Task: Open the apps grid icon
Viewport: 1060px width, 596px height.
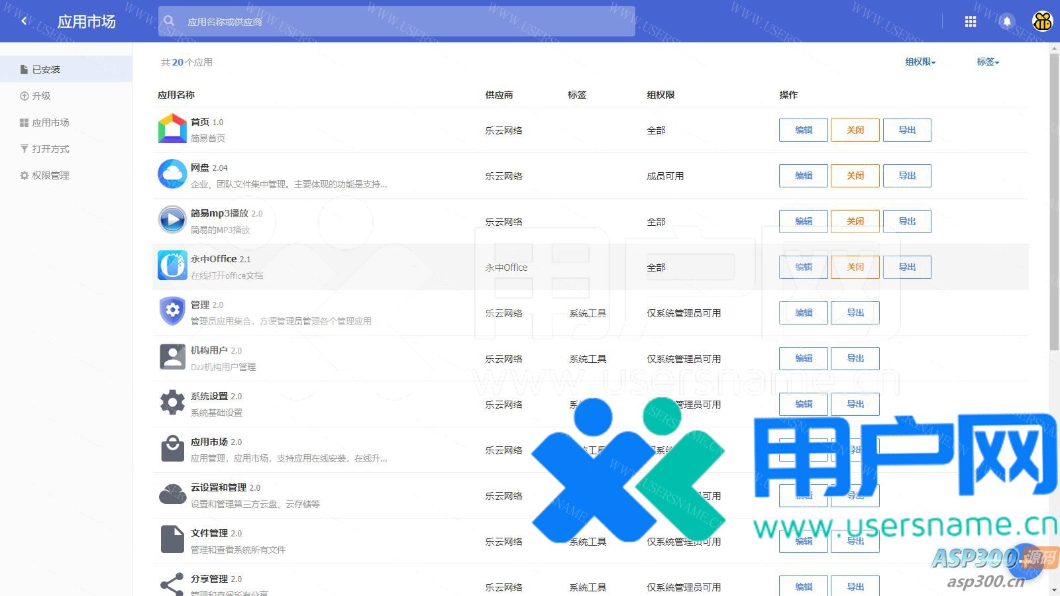Action: pyautogui.click(x=971, y=22)
